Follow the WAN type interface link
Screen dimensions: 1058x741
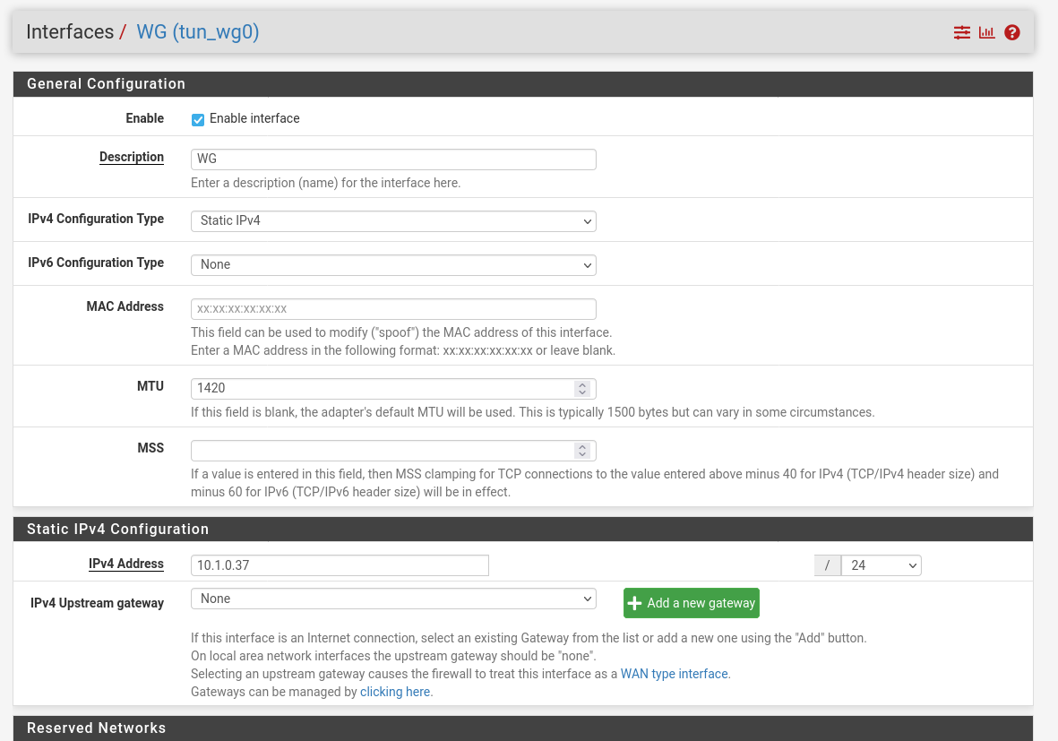(675, 674)
